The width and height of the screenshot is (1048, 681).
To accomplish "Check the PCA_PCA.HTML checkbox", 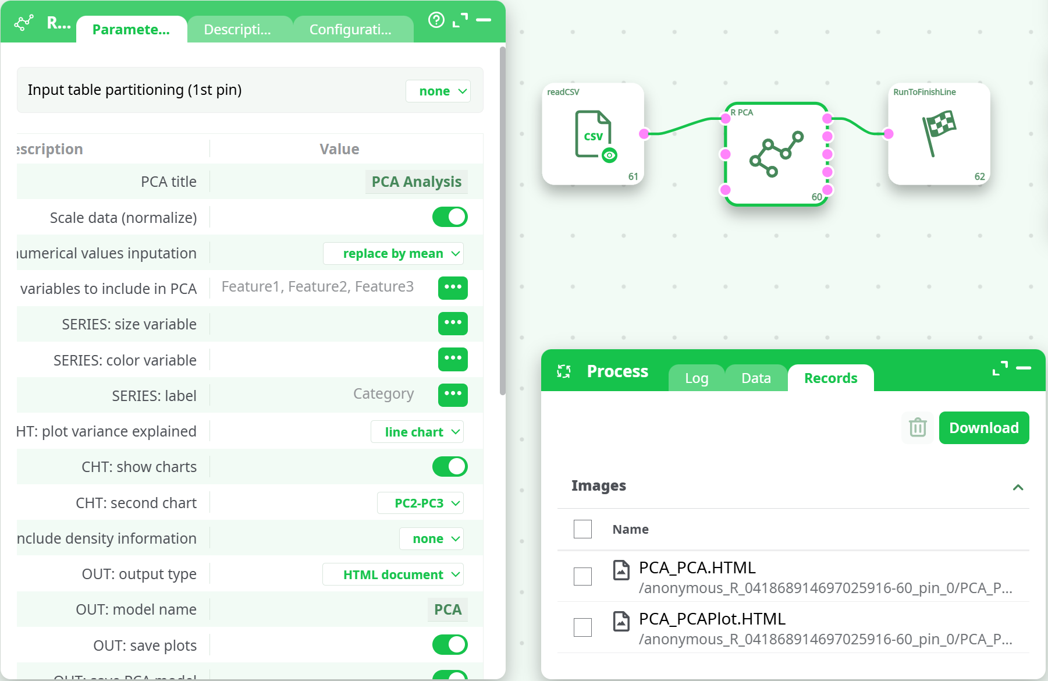I will [582, 576].
